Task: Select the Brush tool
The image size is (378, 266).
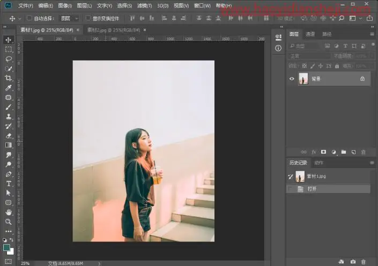Action: [9, 107]
